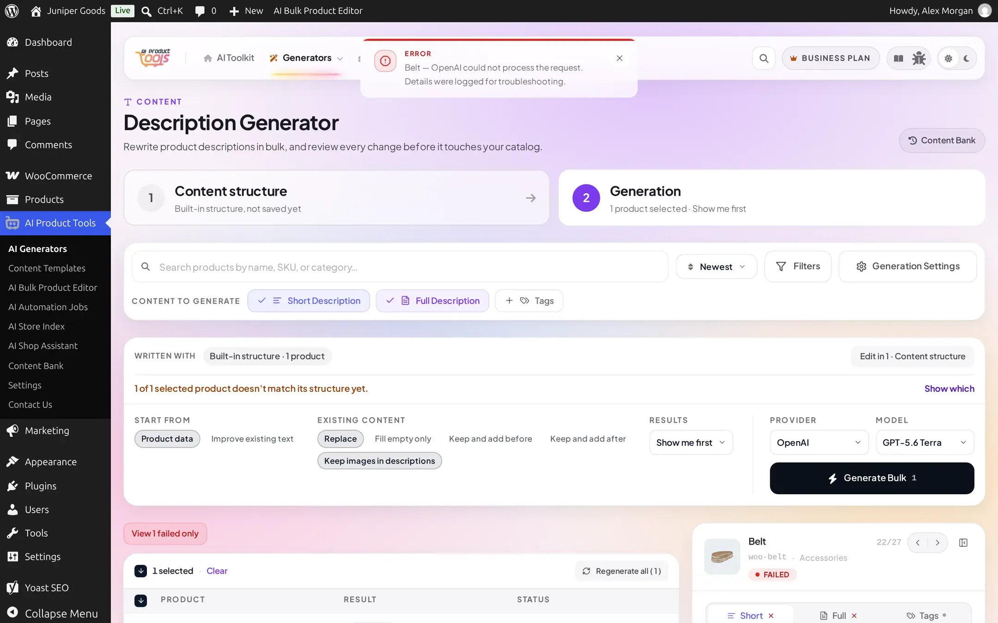The width and height of the screenshot is (998, 623).
Task: Open the search icon in the plugin header
Action: 764,58
